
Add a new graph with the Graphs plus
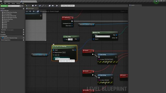point(24,9)
